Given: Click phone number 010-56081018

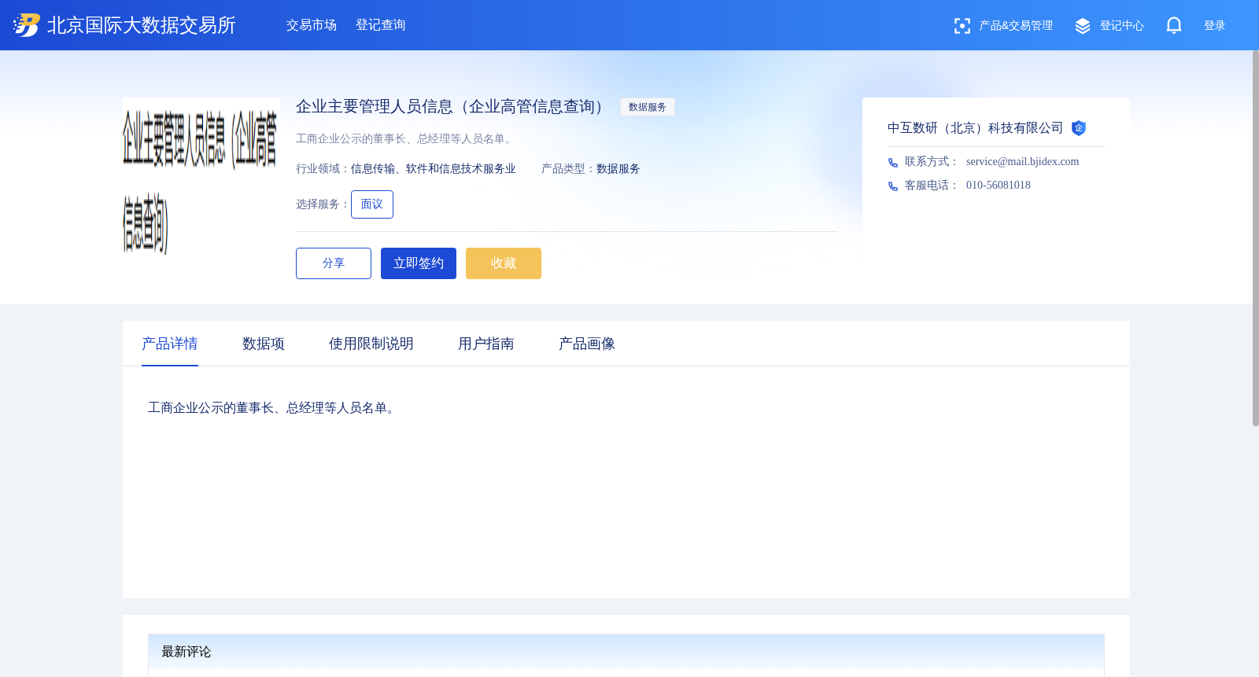Looking at the screenshot, I should (x=998, y=186).
